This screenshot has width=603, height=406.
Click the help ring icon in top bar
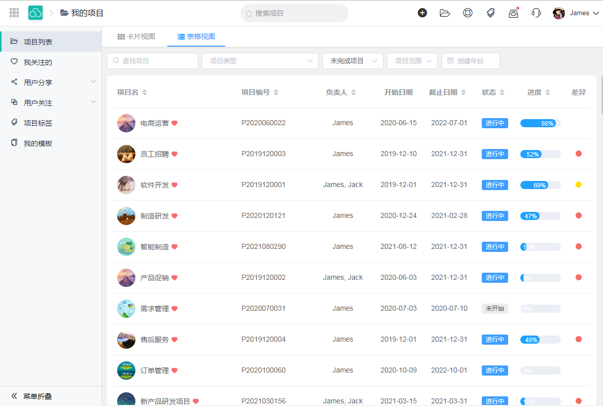(x=468, y=13)
